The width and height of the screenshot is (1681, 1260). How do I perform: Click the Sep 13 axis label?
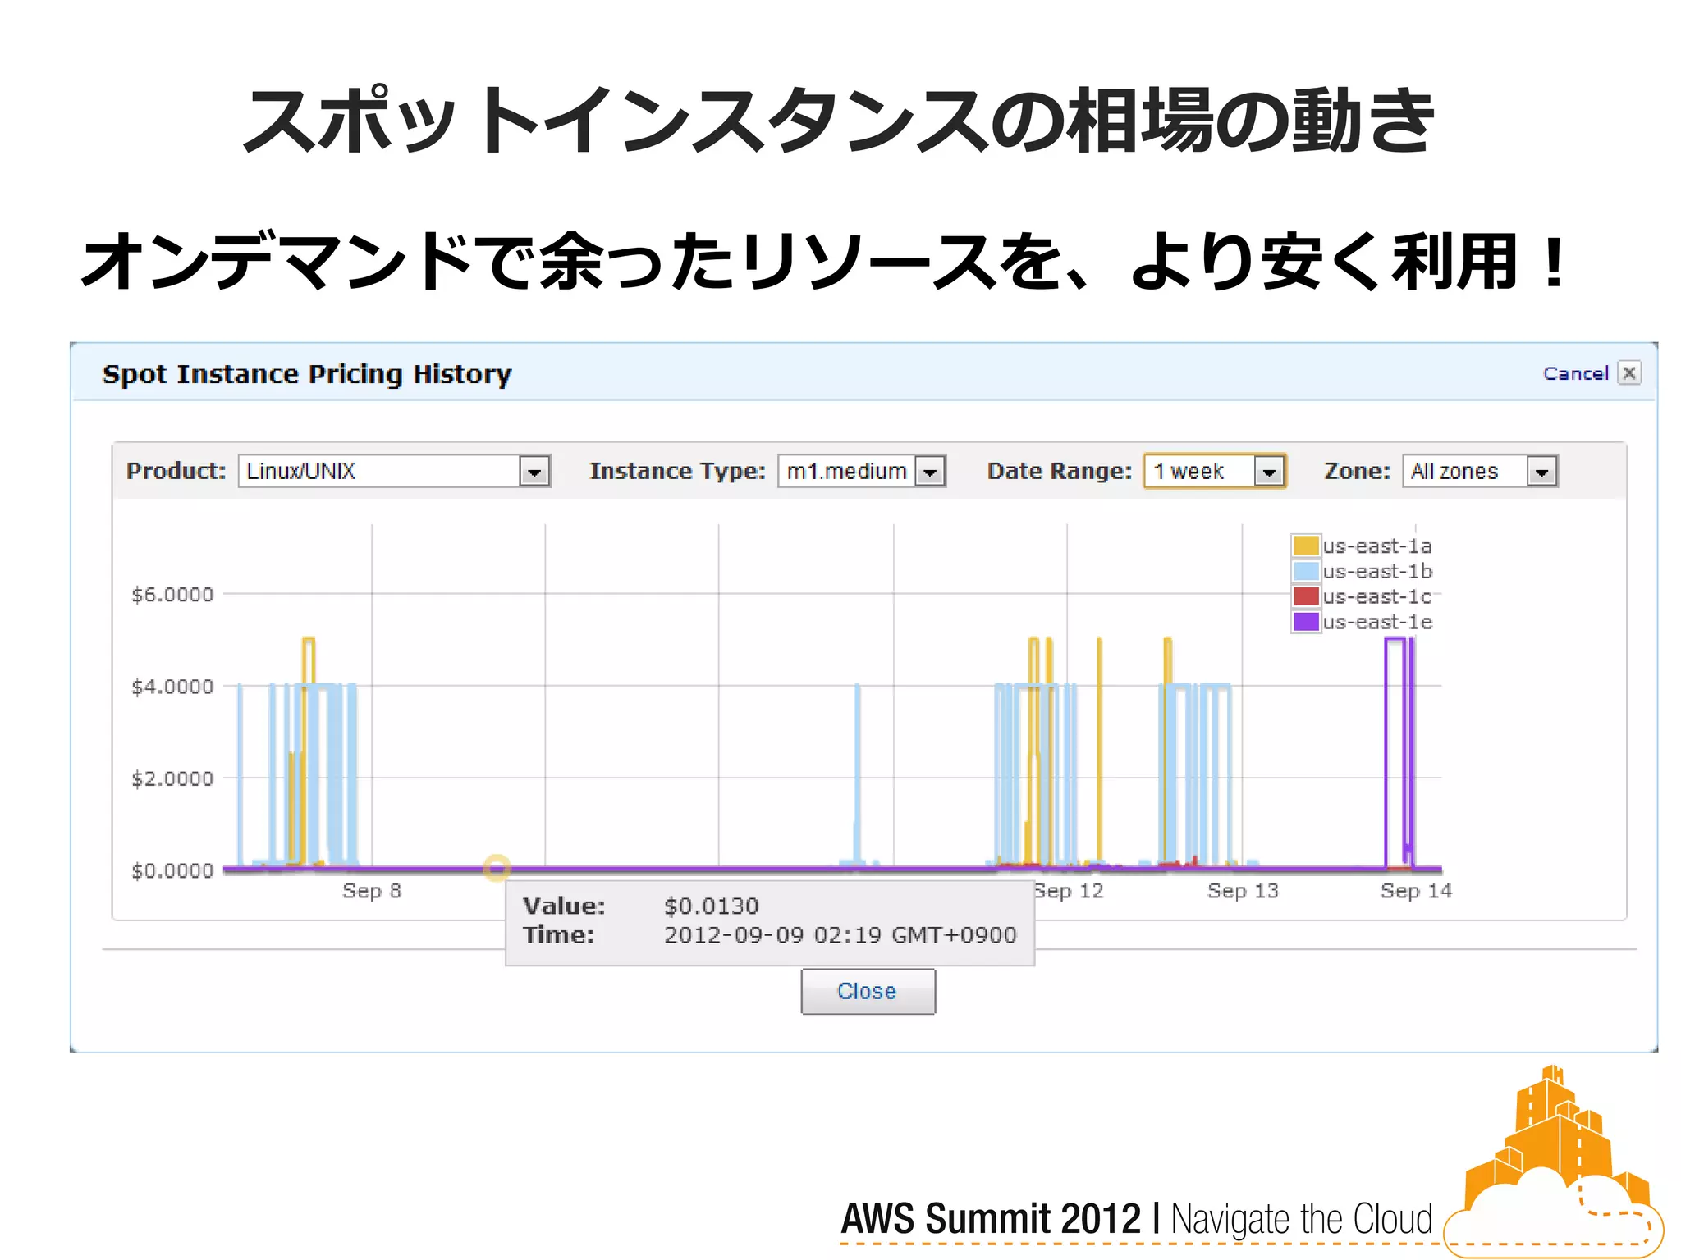point(1243,891)
